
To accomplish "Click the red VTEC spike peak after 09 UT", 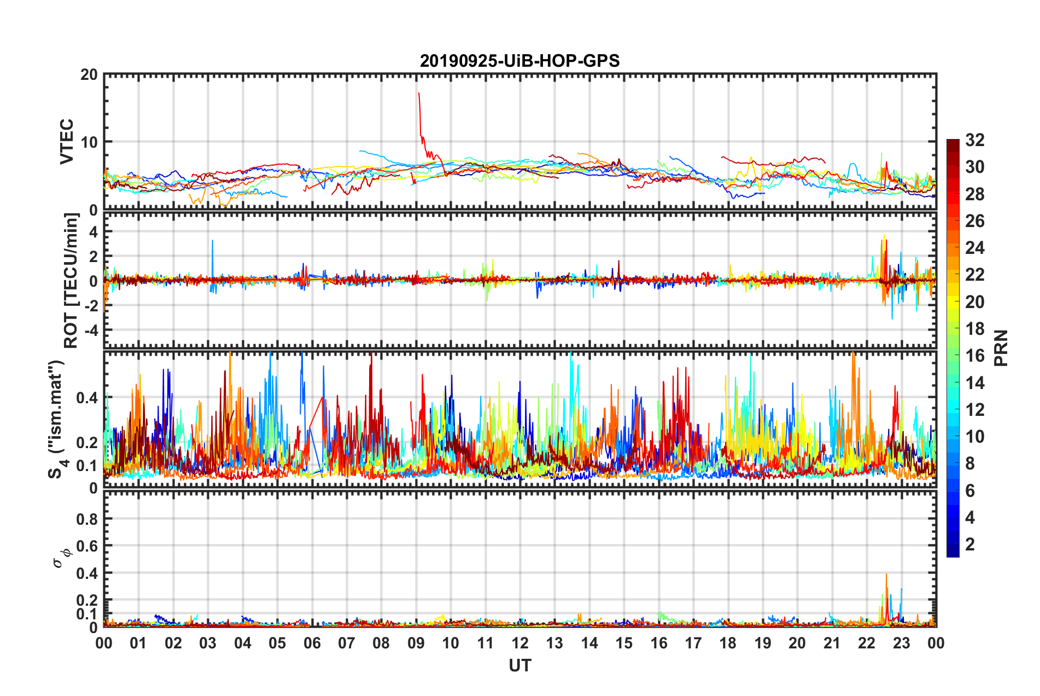I will click(x=419, y=94).
